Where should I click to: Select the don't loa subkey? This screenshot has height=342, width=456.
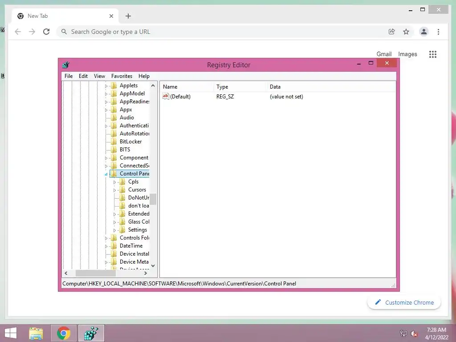pyautogui.click(x=138, y=206)
